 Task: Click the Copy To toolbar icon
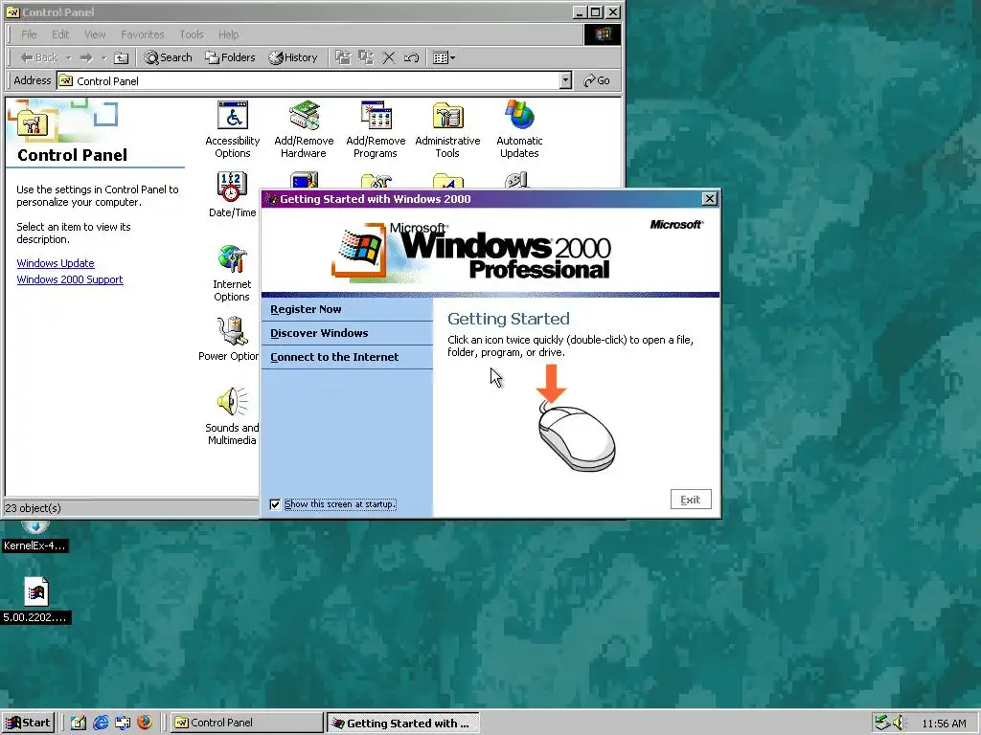point(365,57)
